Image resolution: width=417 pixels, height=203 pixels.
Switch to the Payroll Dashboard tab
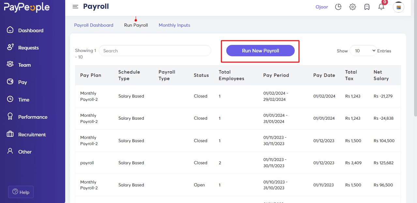click(x=94, y=25)
